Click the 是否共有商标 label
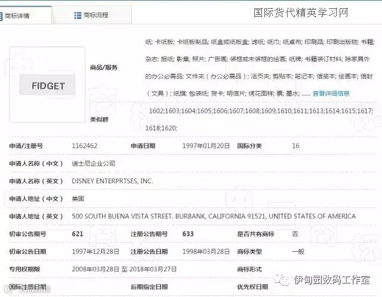This screenshot has width=382, height=297. point(255,234)
